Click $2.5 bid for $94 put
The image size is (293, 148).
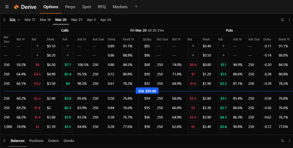pos(193,99)
